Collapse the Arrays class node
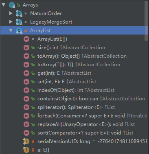 pyautogui.click(x=4, y=5)
